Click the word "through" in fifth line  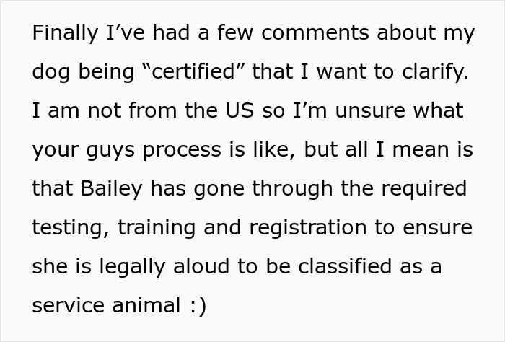coord(292,189)
